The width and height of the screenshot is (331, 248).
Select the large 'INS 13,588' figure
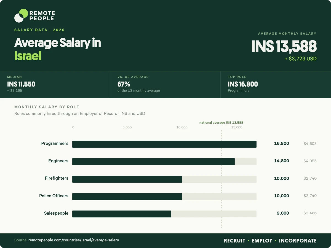(284, 46)
